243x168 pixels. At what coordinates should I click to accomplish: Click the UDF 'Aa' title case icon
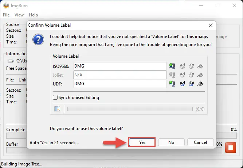pos(191,84)
